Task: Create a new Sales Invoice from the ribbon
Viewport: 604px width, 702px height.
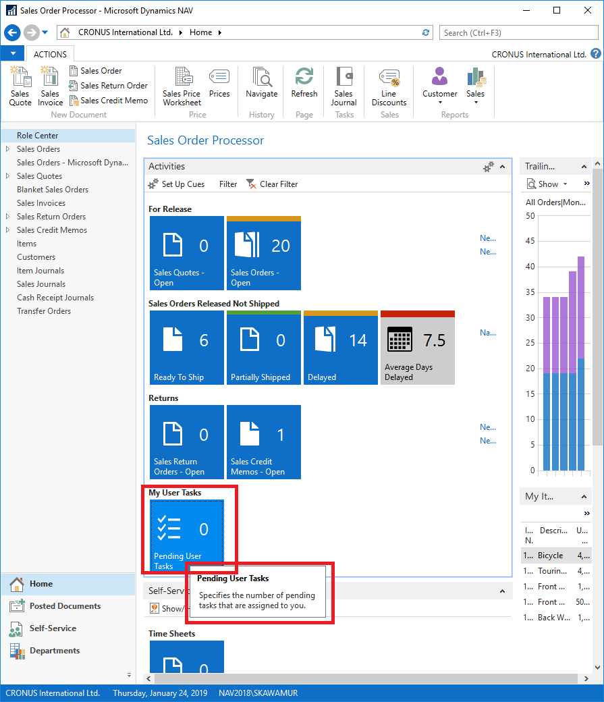Action: [50, 86]
